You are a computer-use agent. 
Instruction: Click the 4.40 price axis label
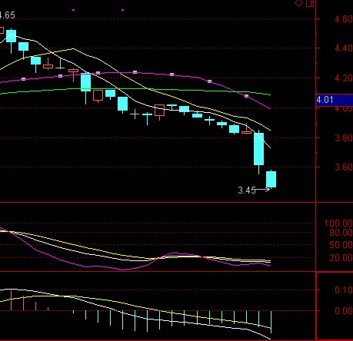pyautogui.click(x=344, y=48)
